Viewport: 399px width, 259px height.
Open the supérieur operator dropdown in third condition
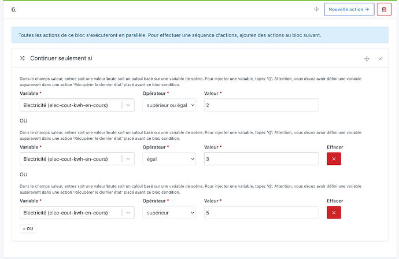169,213
